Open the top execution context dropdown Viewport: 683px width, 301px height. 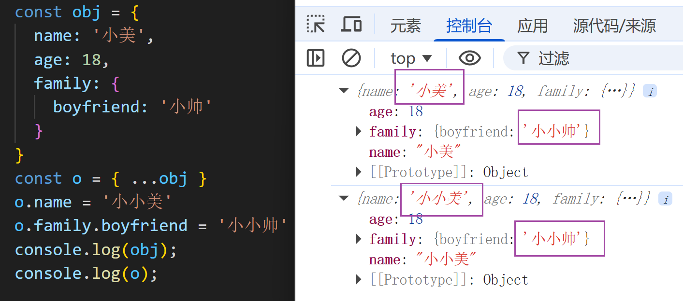pos(411,58)
